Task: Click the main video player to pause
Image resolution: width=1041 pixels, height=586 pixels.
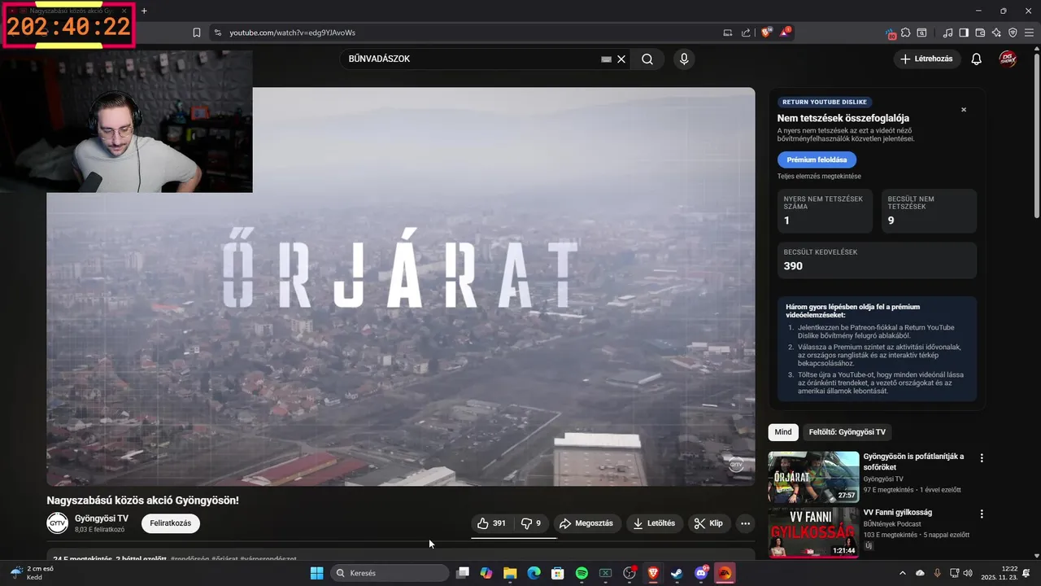Action: pyautogui.click(x=400, y=286)
